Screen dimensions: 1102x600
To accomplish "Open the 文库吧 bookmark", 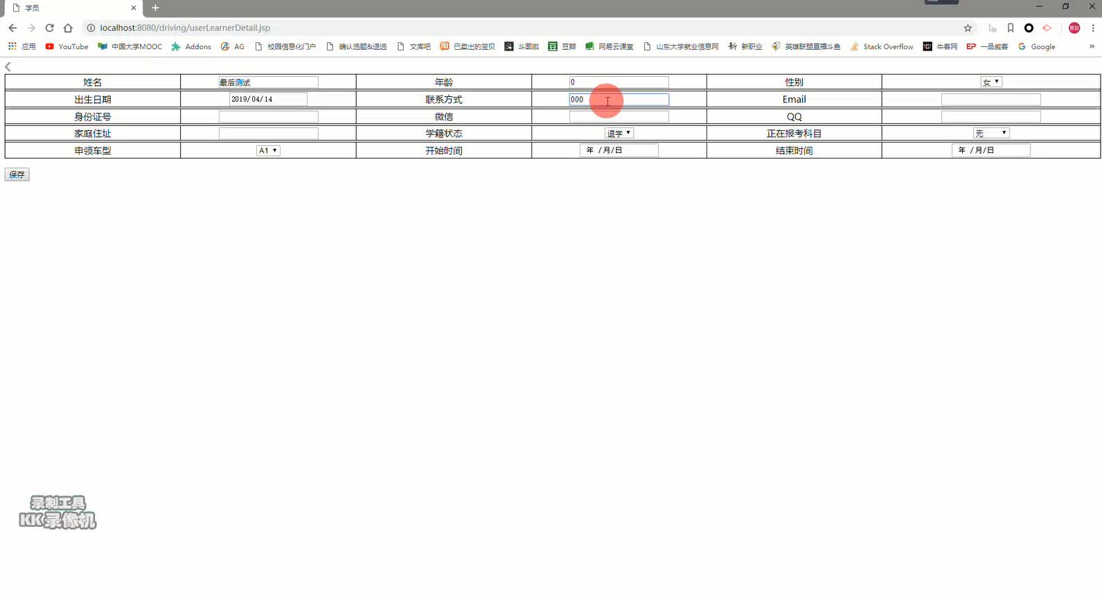I will [x=414, y=46].
